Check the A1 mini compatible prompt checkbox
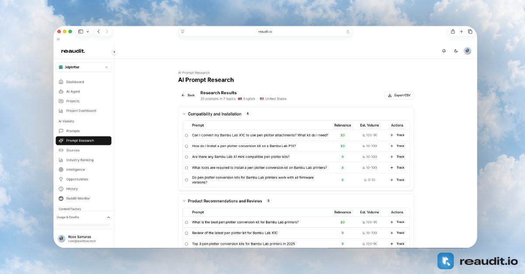Viewport: 525px width, 274px height. click(x=186, y=157)
